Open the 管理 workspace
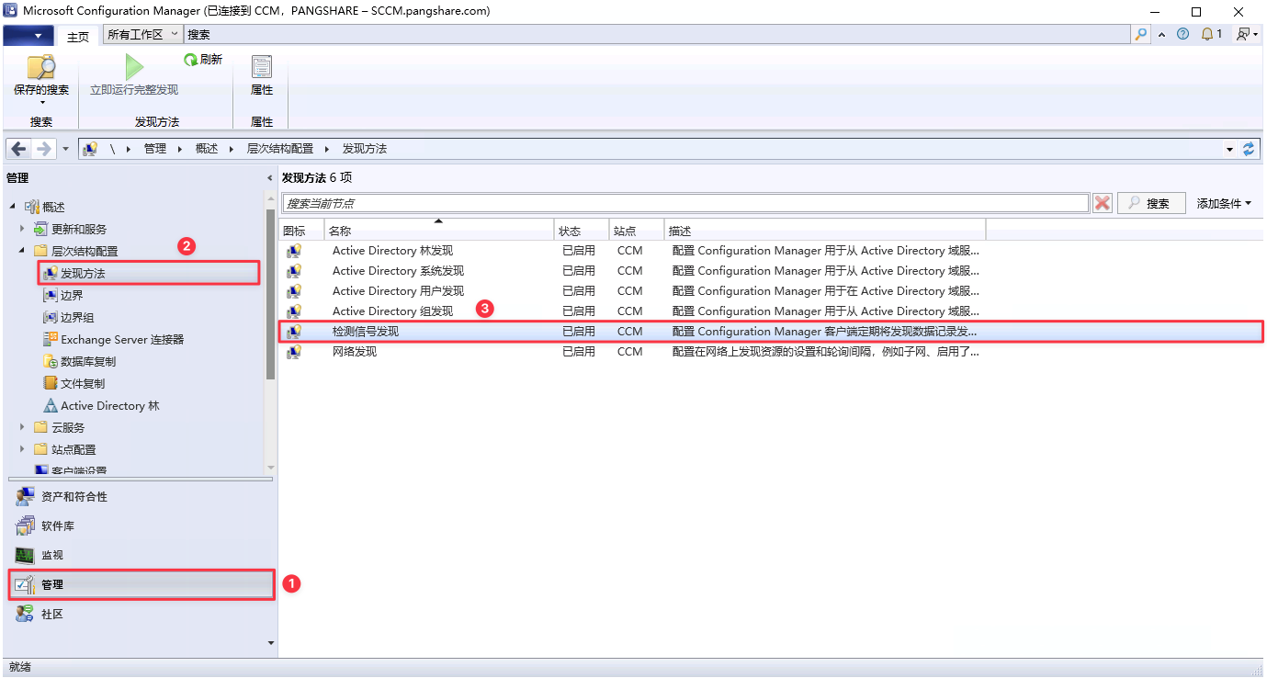Image resolution: width=1267 pixels, height=678 pixels. click(141, 585)
